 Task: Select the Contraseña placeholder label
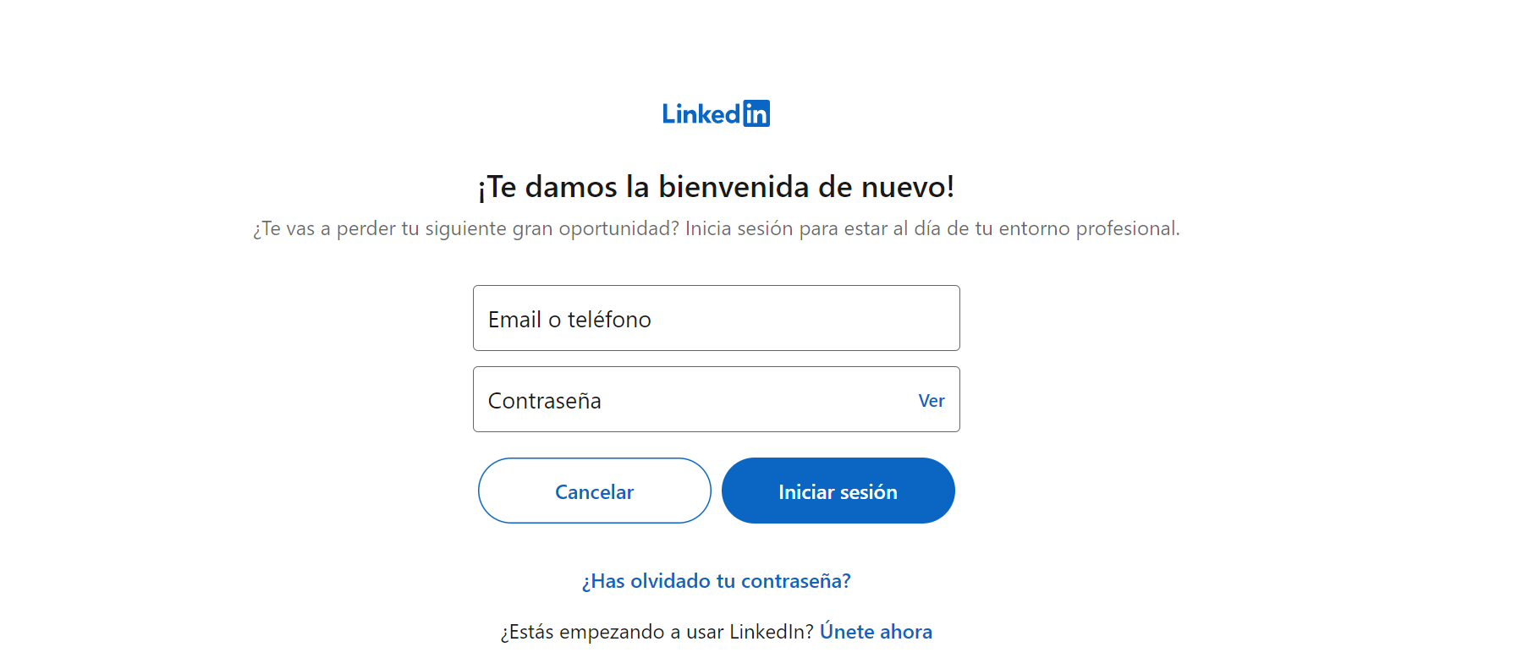(544, 401)
